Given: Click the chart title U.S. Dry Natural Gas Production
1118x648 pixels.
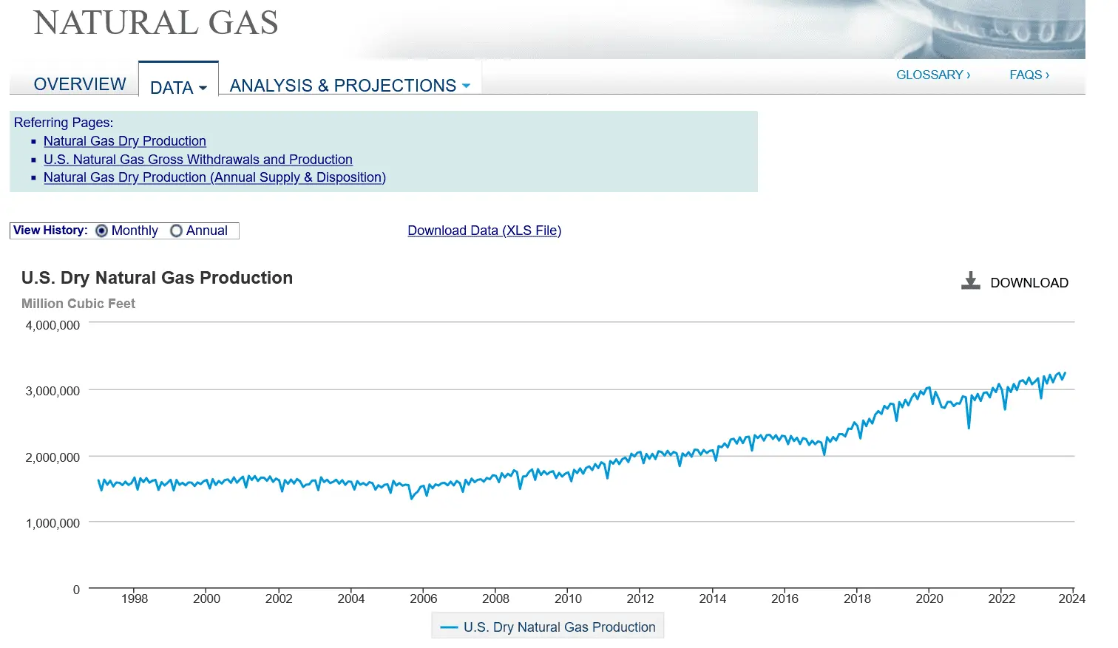Looking at the screenshot, I should coord(157,278).
